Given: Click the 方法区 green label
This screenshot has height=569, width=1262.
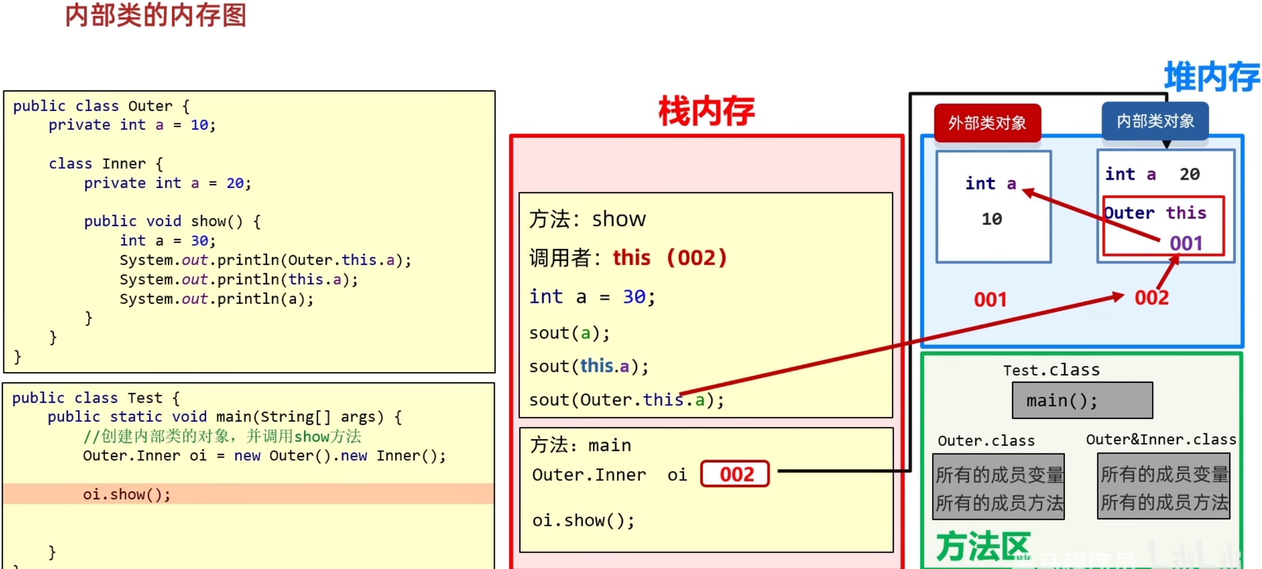Looking at the screenshot, I should click(983, 546).
